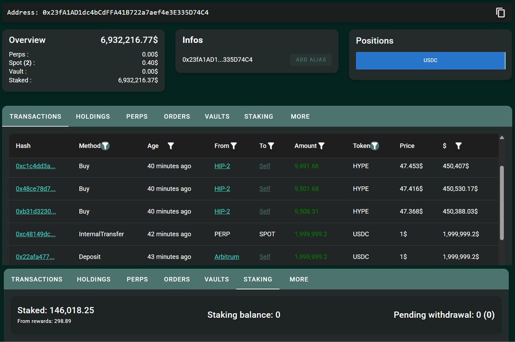
Task: Switch to lower VAULTS tab
Action: point(217,279)
